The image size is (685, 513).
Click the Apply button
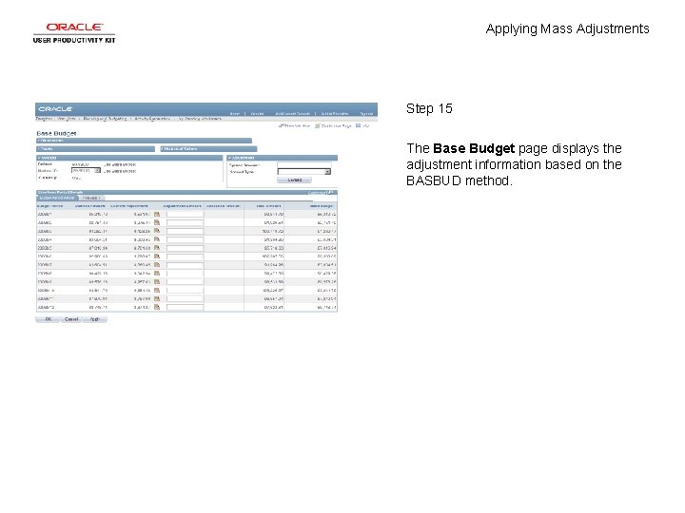pos(95,319)
